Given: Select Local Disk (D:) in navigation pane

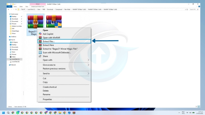Looking at the screenshot, I should click(16, 62).
